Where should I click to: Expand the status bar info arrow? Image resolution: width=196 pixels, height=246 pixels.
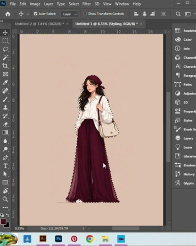(83, 228)
